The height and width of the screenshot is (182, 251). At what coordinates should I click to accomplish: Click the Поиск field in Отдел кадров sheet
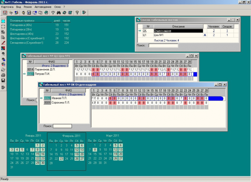pos(62,126)
